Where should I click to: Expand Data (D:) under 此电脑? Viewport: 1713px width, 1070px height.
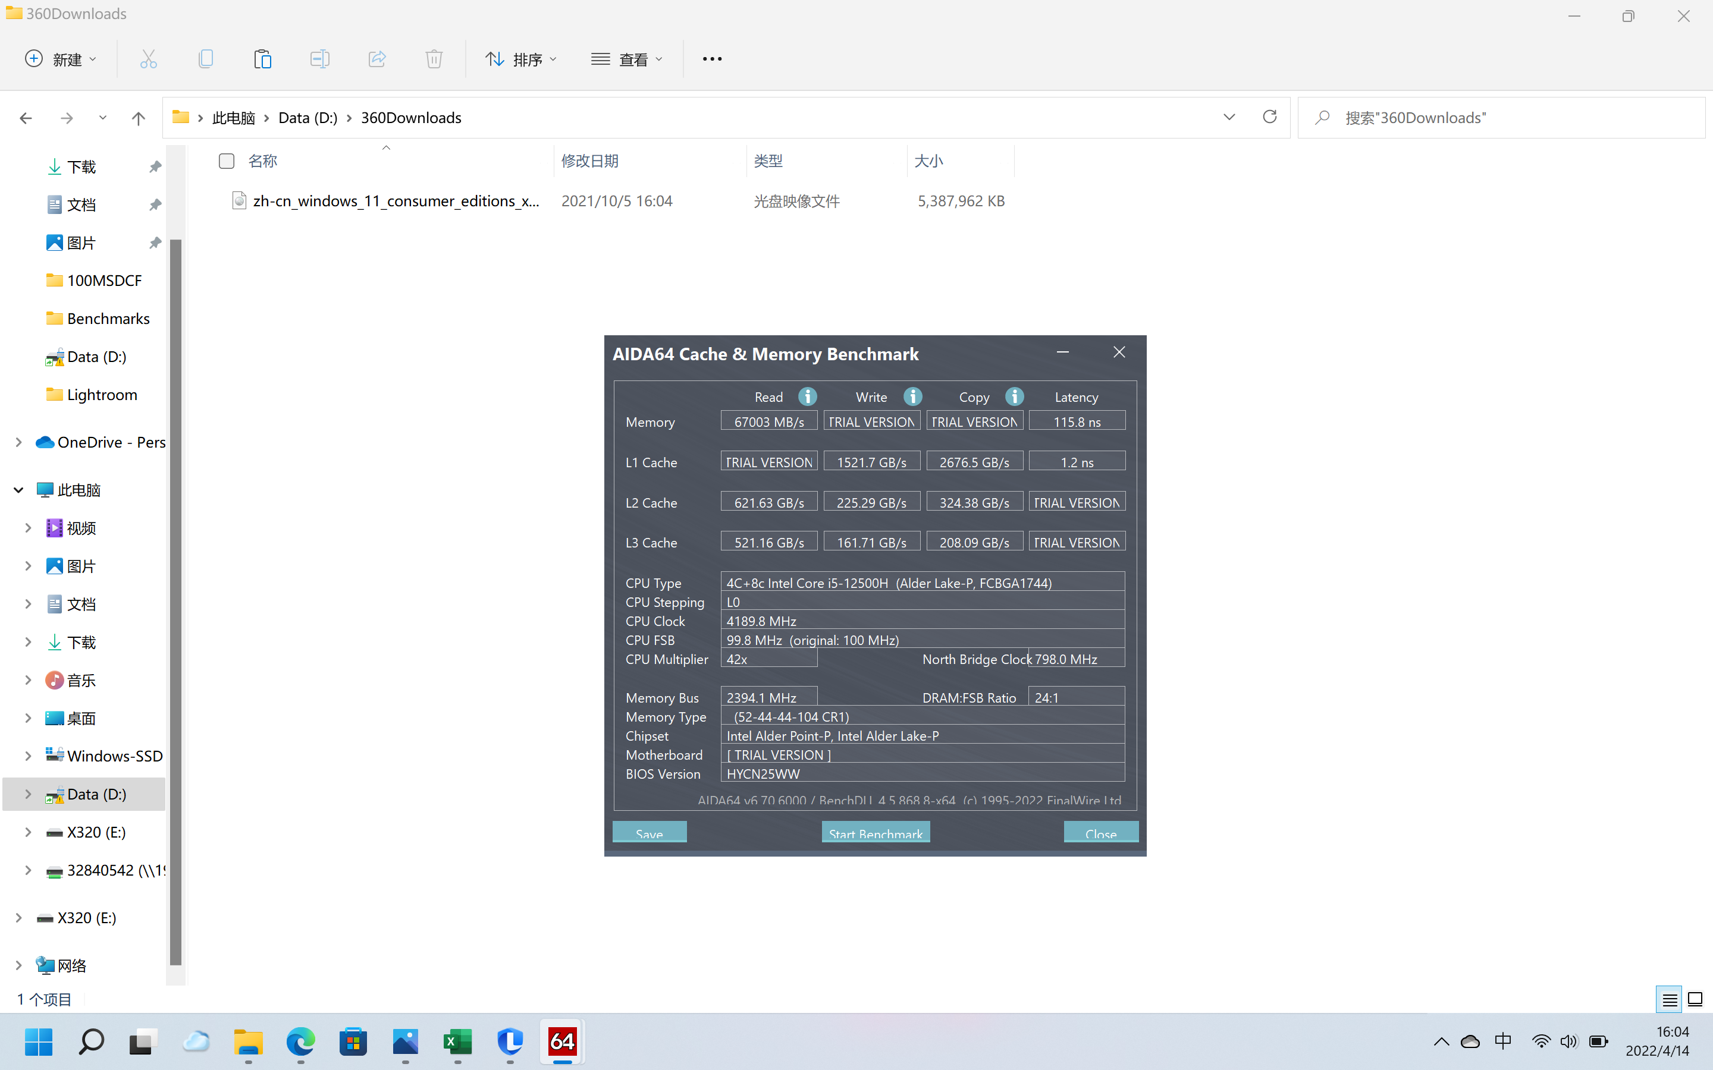[27, 794]
